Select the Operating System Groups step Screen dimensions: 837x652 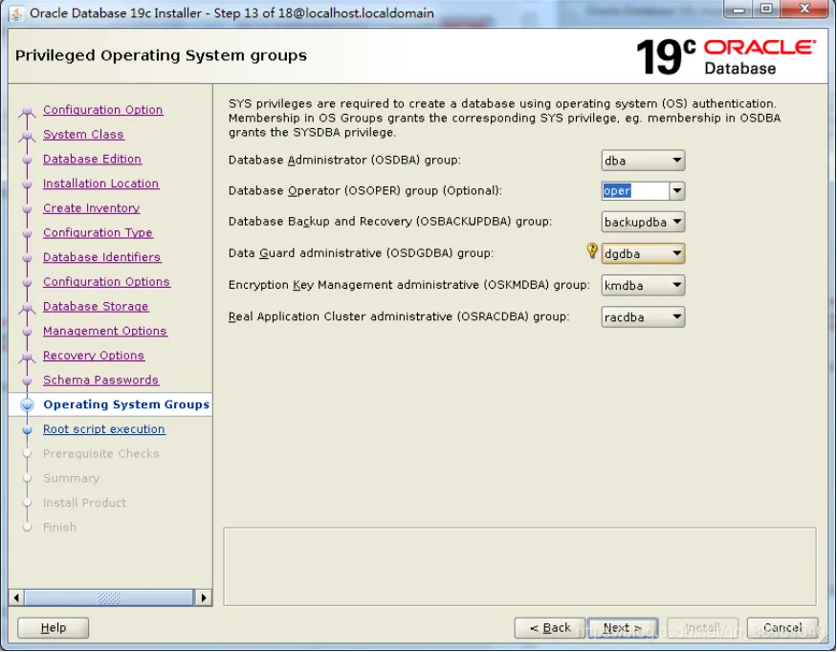[126, 404]
